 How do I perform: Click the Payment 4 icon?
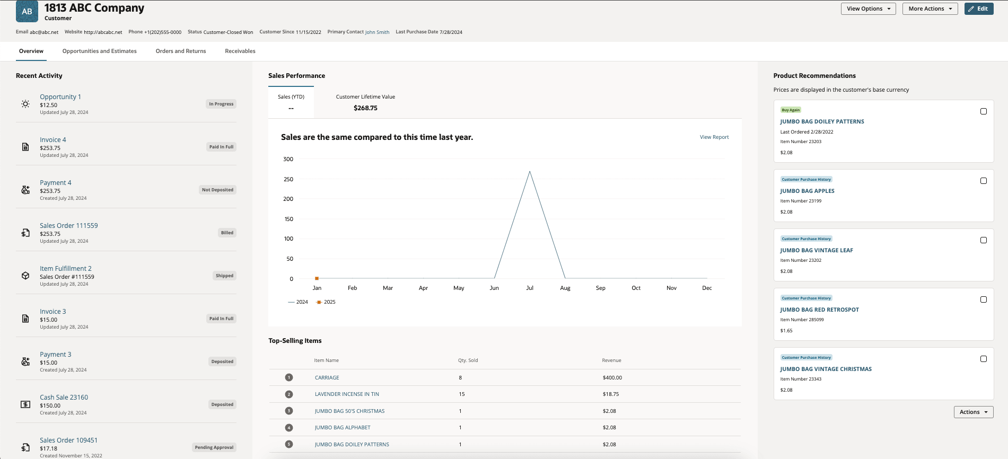(25, 190)
